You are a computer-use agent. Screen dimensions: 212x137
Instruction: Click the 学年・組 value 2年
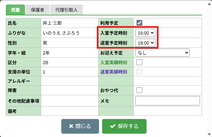coord(46,53)
